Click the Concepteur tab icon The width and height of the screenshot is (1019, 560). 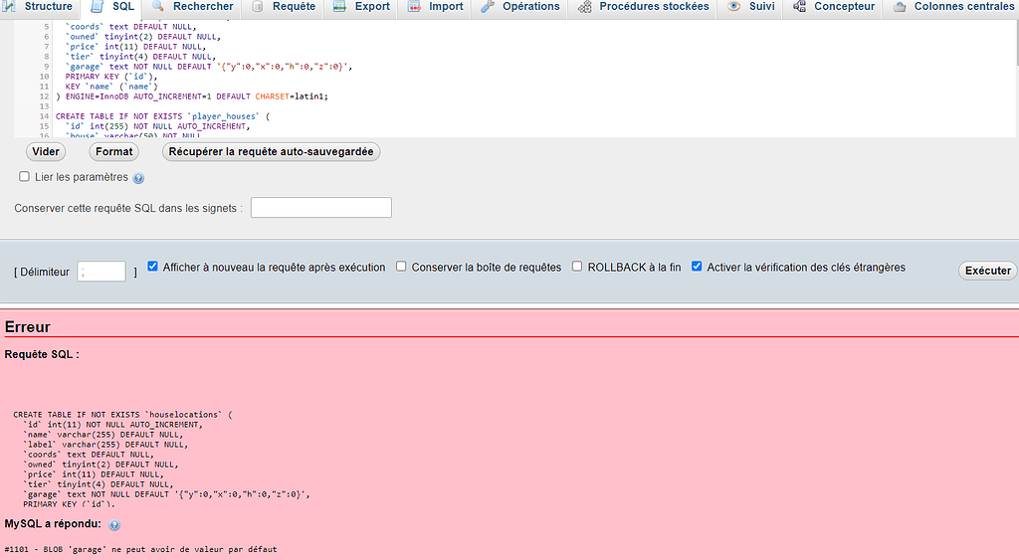pos(799,7)
